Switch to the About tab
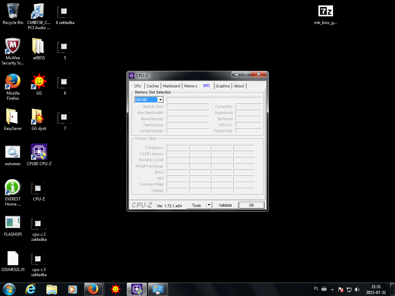395x296 pixels. (x=239, y=86)
